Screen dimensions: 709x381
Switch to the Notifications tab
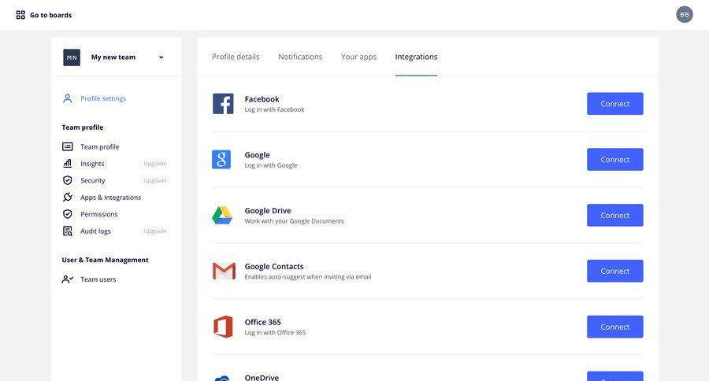tap(300, 57)
